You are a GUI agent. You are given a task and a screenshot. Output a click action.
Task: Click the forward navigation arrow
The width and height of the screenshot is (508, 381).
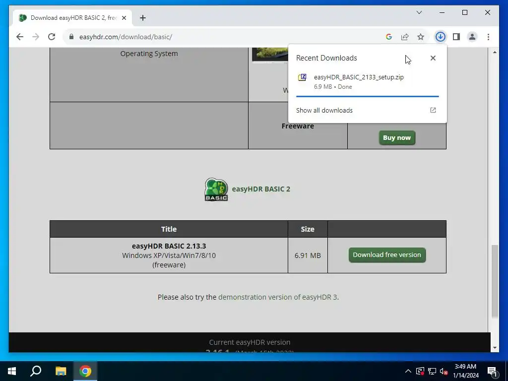tap(36, 37)
